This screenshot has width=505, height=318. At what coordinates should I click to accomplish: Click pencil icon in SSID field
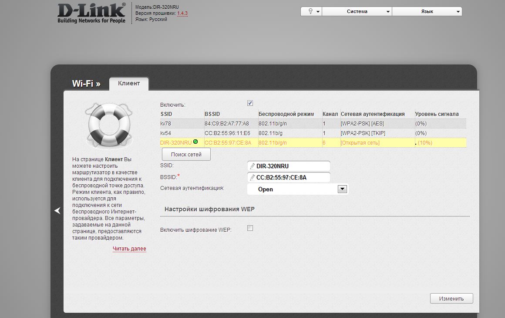pos(252,166)
